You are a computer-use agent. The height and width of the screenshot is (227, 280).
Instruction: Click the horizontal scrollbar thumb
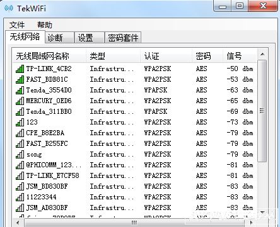coord(134,223)
